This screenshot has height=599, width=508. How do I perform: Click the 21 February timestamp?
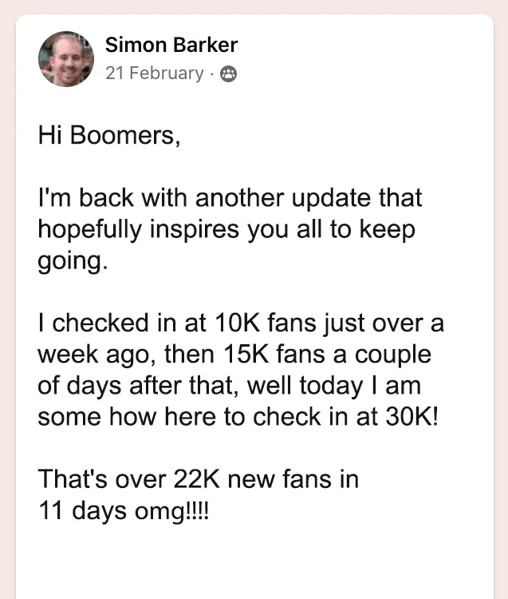click(154, 73)
